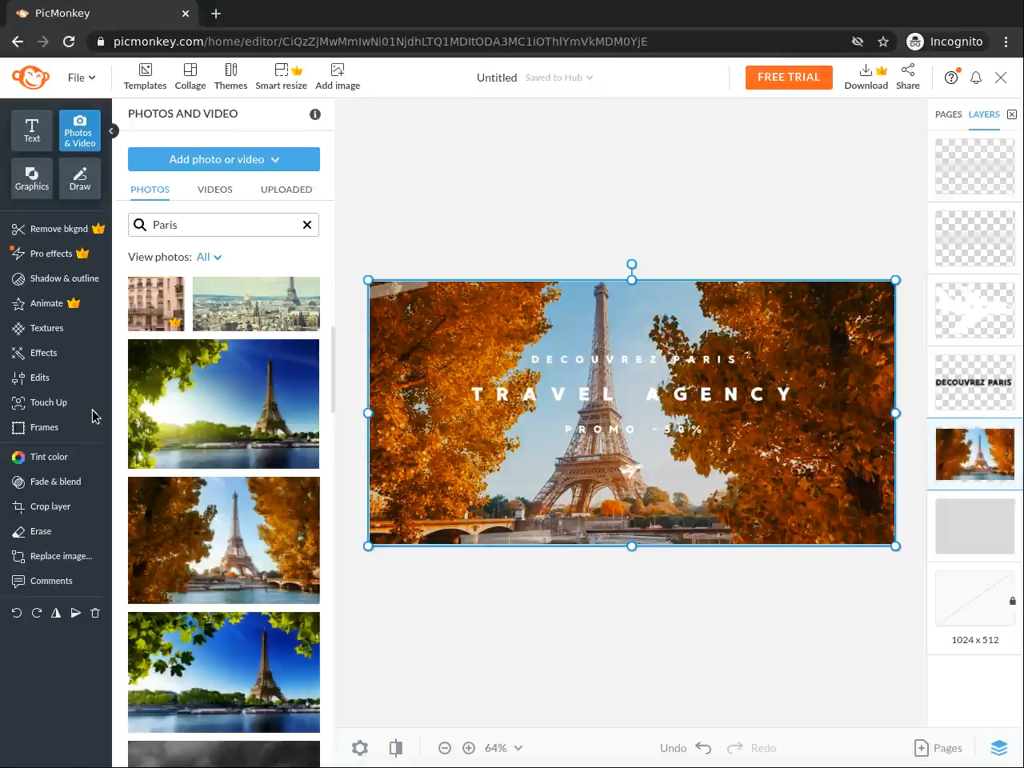
Task: Expand the Saved to Hub dropdown
Action: pyautogui.click(x=559, y=78)
